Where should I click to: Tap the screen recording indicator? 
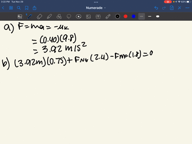[x=168, y=2]
